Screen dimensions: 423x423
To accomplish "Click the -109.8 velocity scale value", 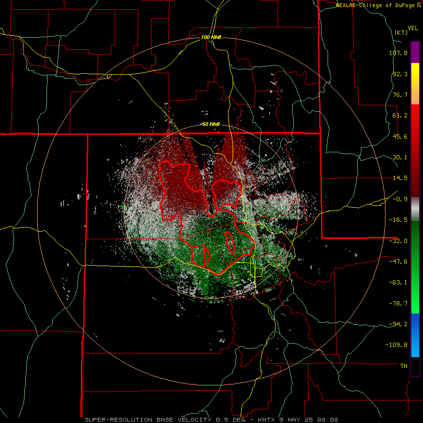I will click(x=396, y=345).
